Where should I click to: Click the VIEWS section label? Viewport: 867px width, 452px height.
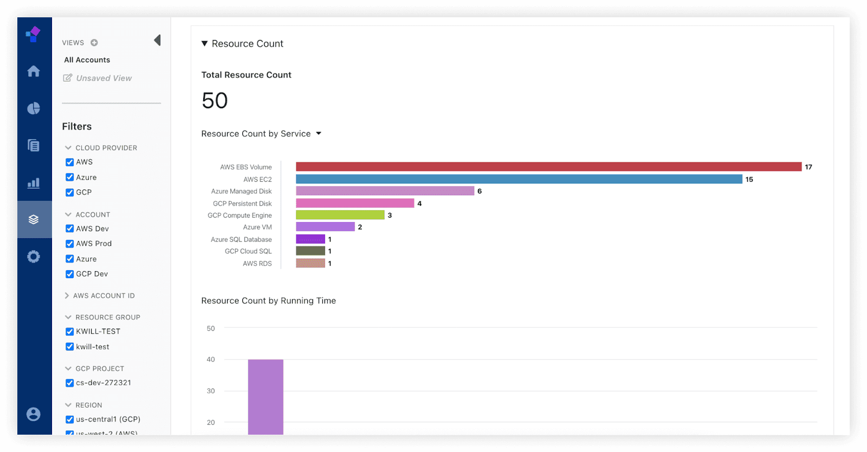pyautogui.click(x=73, y=43)
